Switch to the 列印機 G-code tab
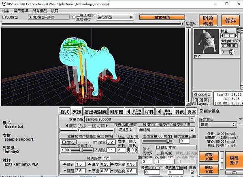243x177 pixels. coord(134,112)
